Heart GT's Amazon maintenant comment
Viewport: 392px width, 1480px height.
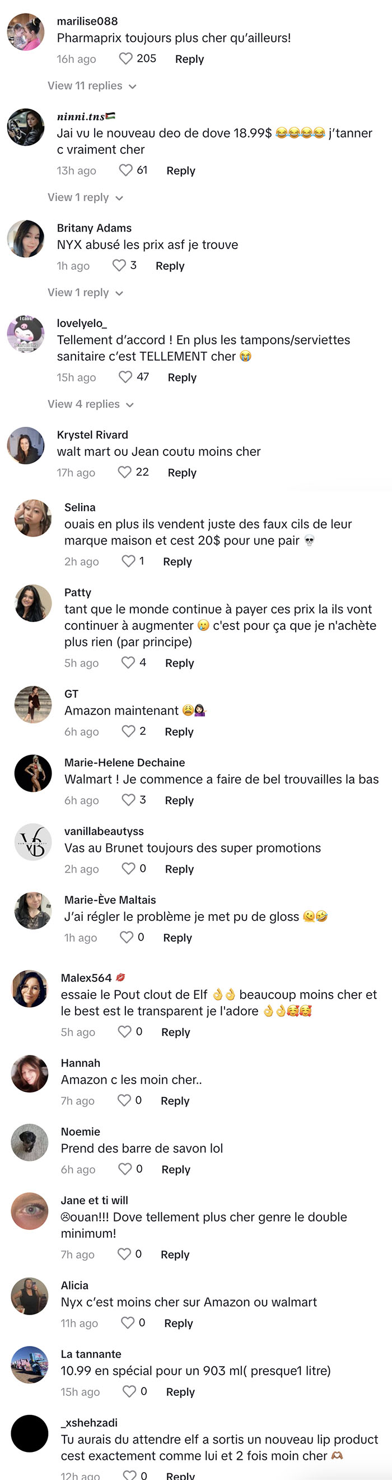[x=129, y=731]
